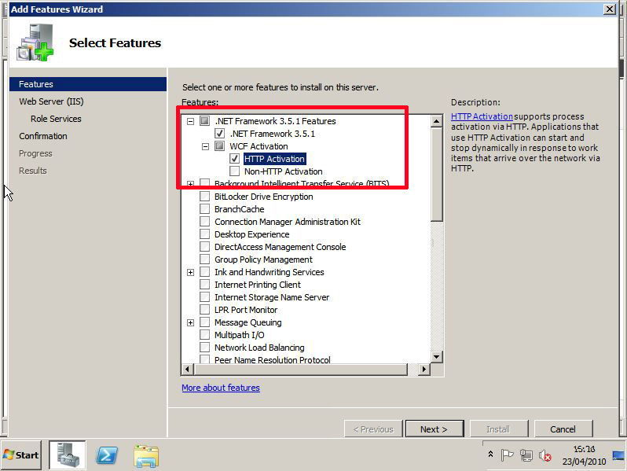Select the Desktop Experience row text
This screenshot has width=627, height=471.
point(252,234)
